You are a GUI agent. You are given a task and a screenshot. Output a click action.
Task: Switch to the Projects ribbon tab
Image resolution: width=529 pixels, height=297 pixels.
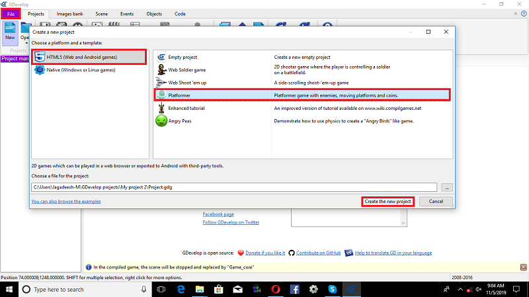click(x=36, y=14)
